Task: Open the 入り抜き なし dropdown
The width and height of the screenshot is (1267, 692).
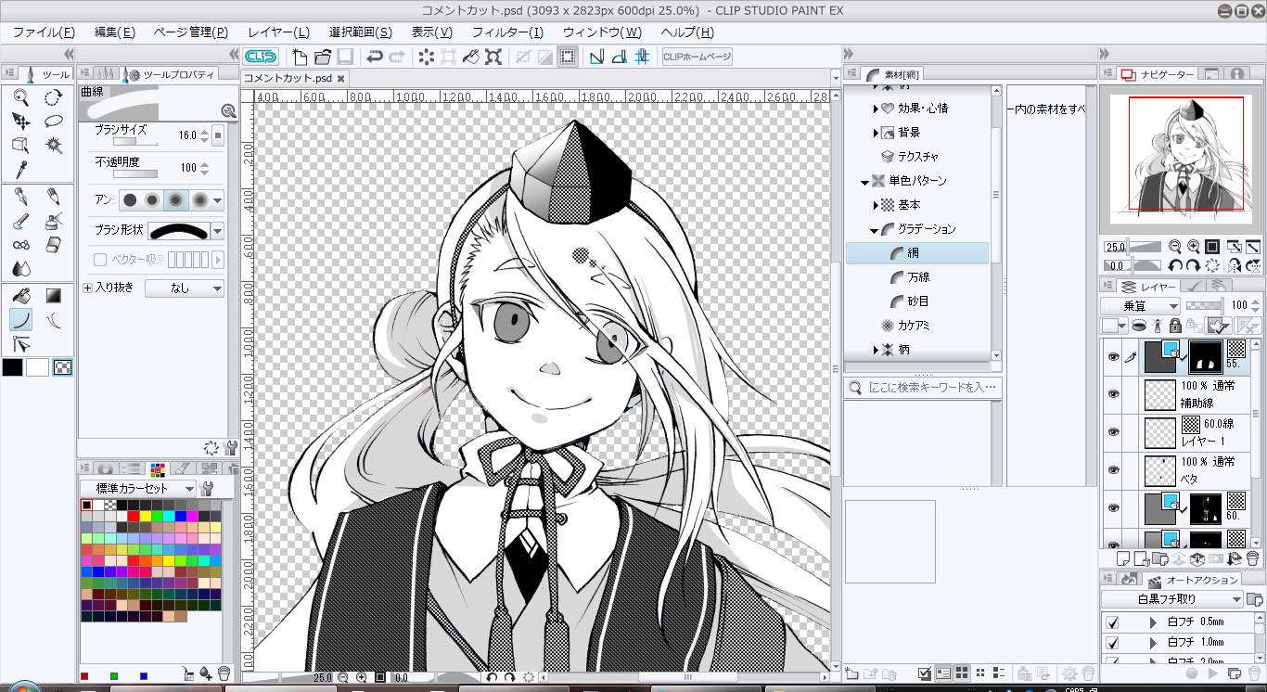Action: [x=185, y=288]
